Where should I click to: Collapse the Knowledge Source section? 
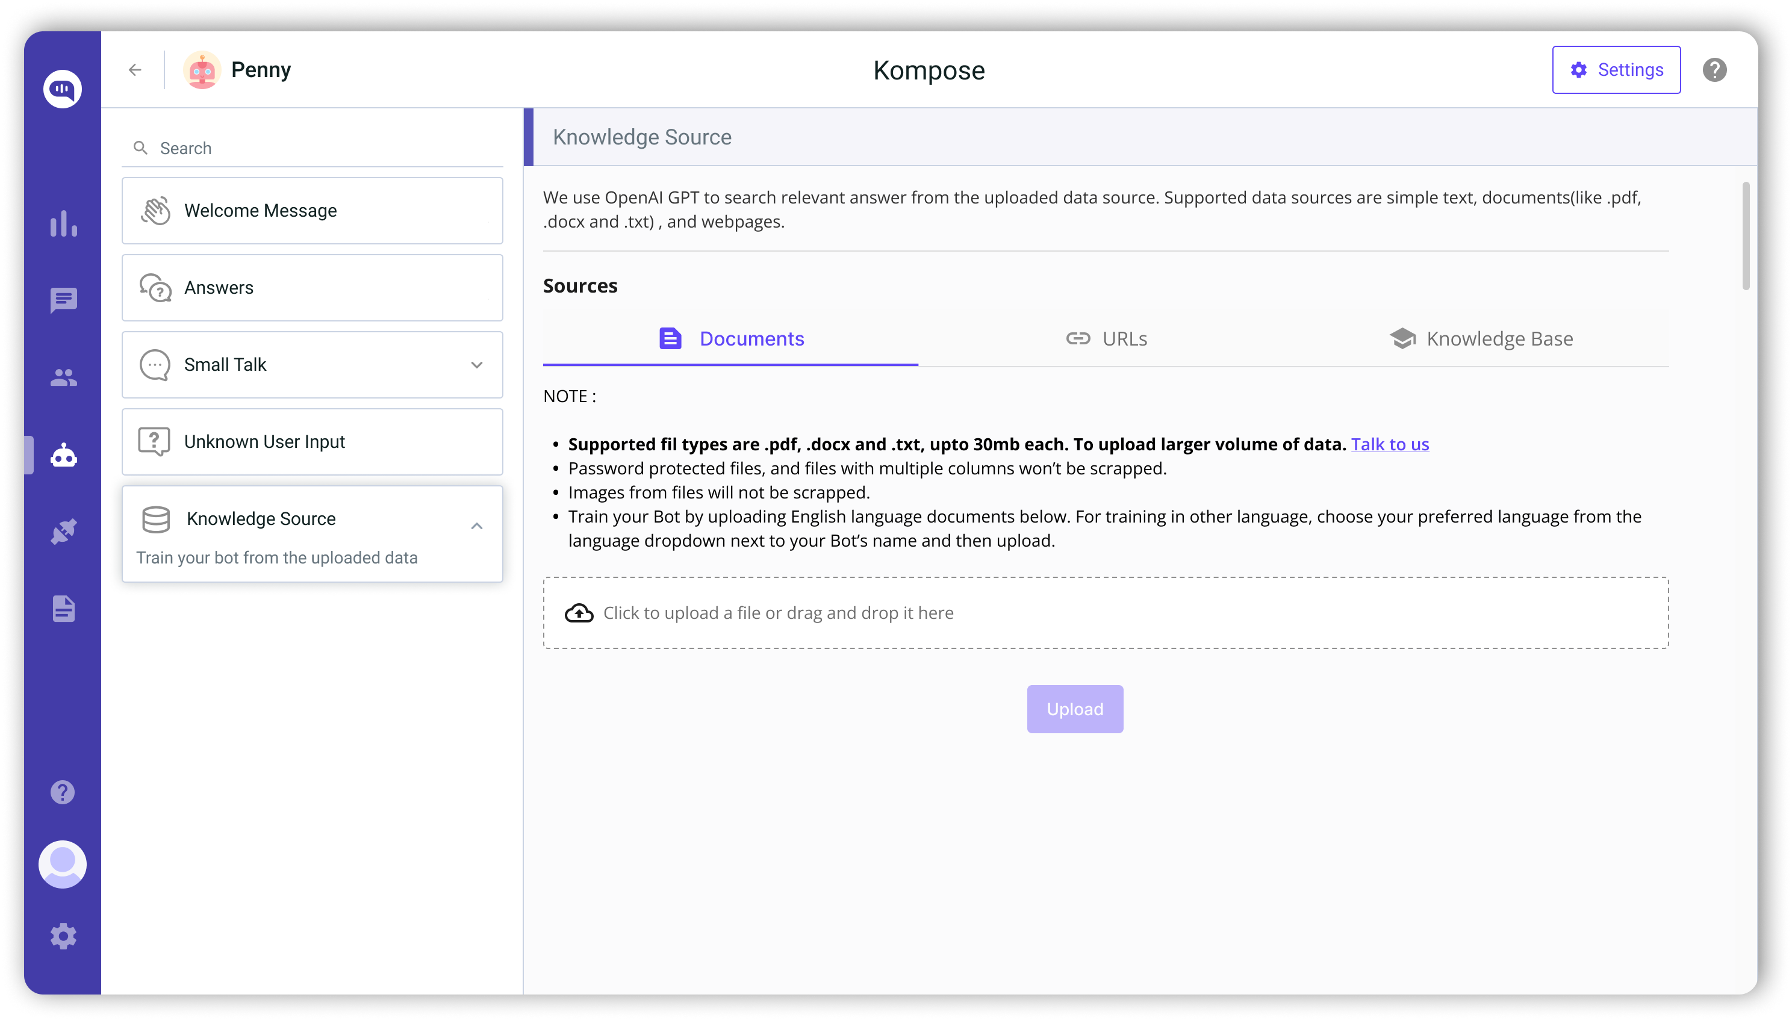(476, 526)
